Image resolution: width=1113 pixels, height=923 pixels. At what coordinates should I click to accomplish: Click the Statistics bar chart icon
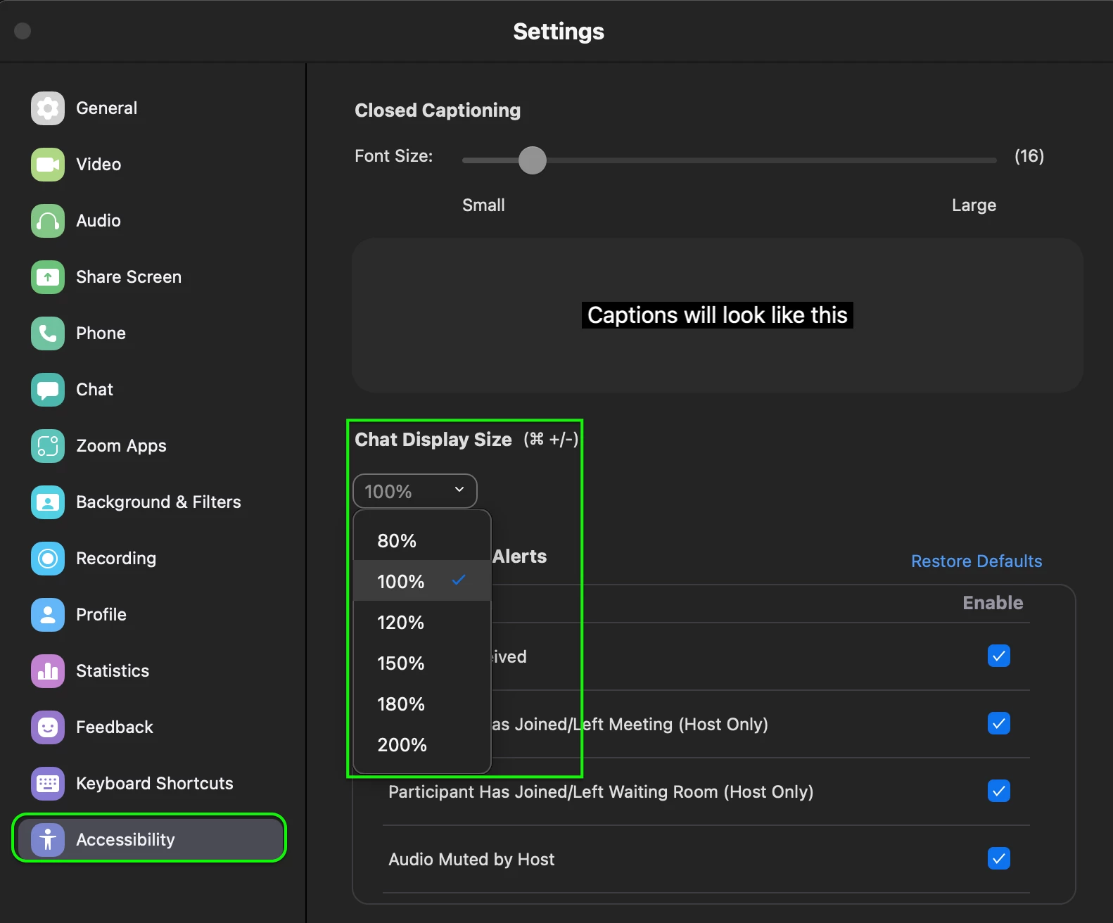(x=48, y=671)
